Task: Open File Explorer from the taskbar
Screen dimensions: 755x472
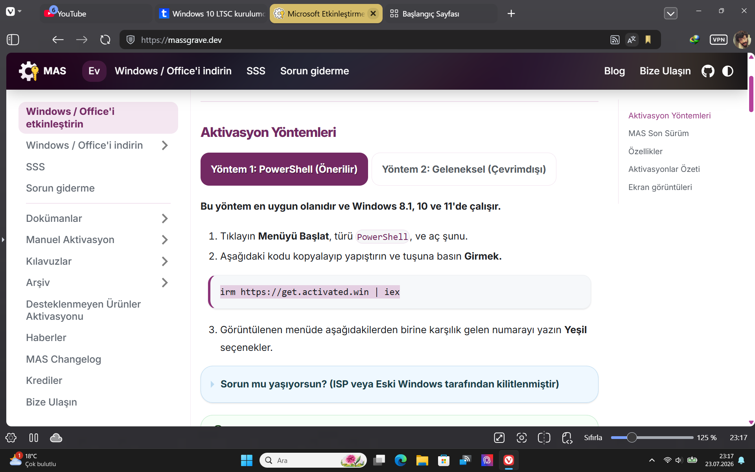Action: tap(422, 460)
